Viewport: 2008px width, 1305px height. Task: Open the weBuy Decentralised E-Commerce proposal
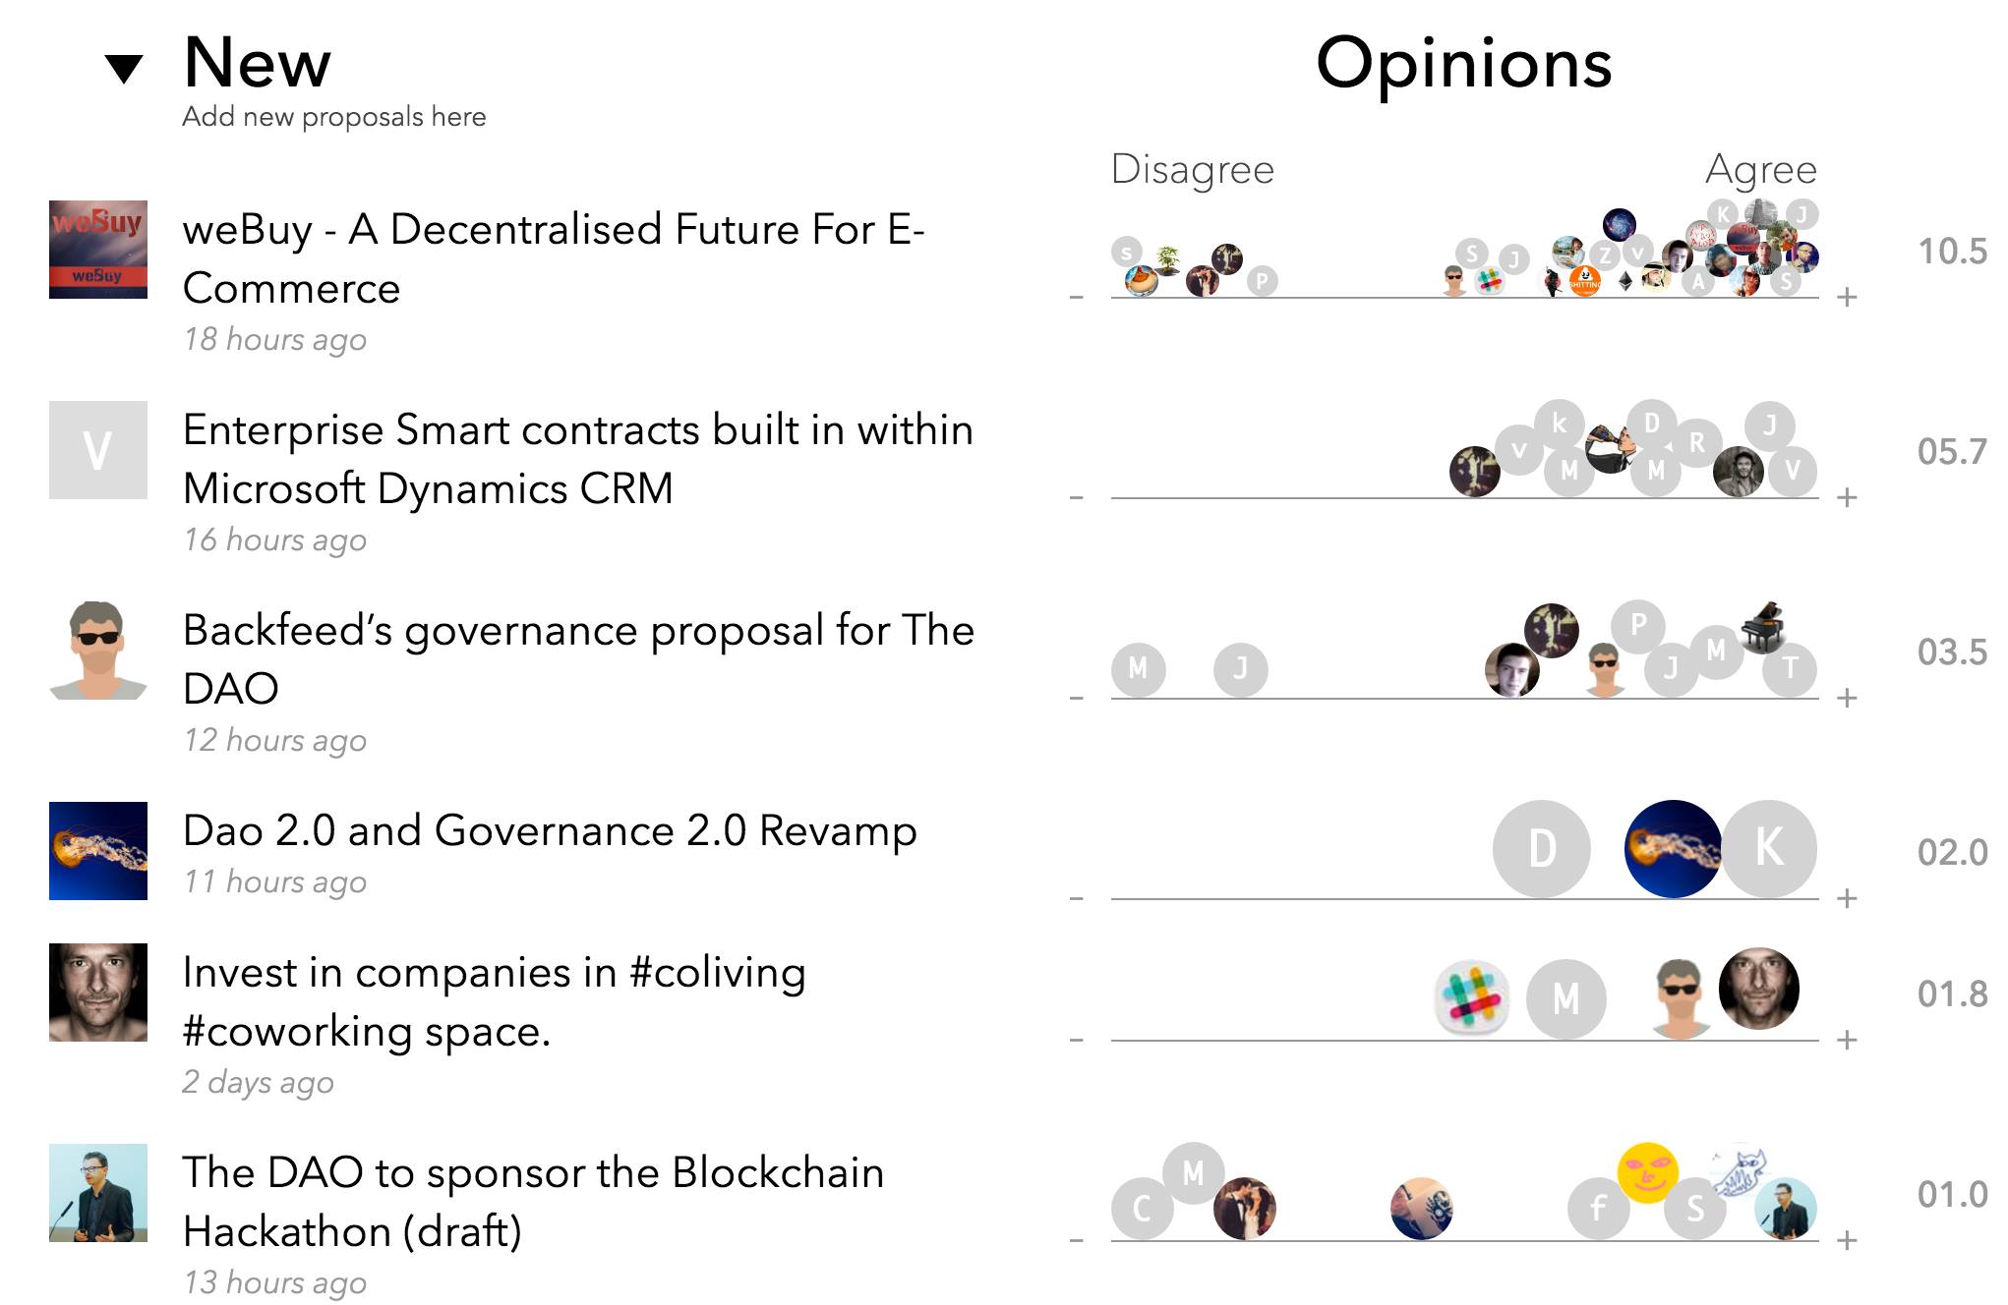click(553, 257)
